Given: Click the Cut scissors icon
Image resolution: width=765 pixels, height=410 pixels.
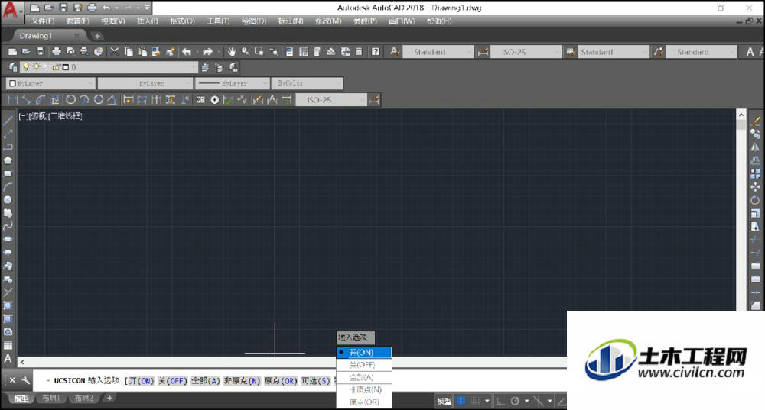Looking at the screenshot, I should click(115, 52).
